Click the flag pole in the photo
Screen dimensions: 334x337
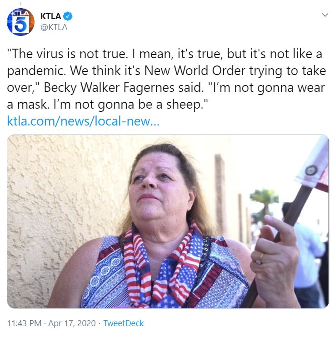tap(284, 241)
